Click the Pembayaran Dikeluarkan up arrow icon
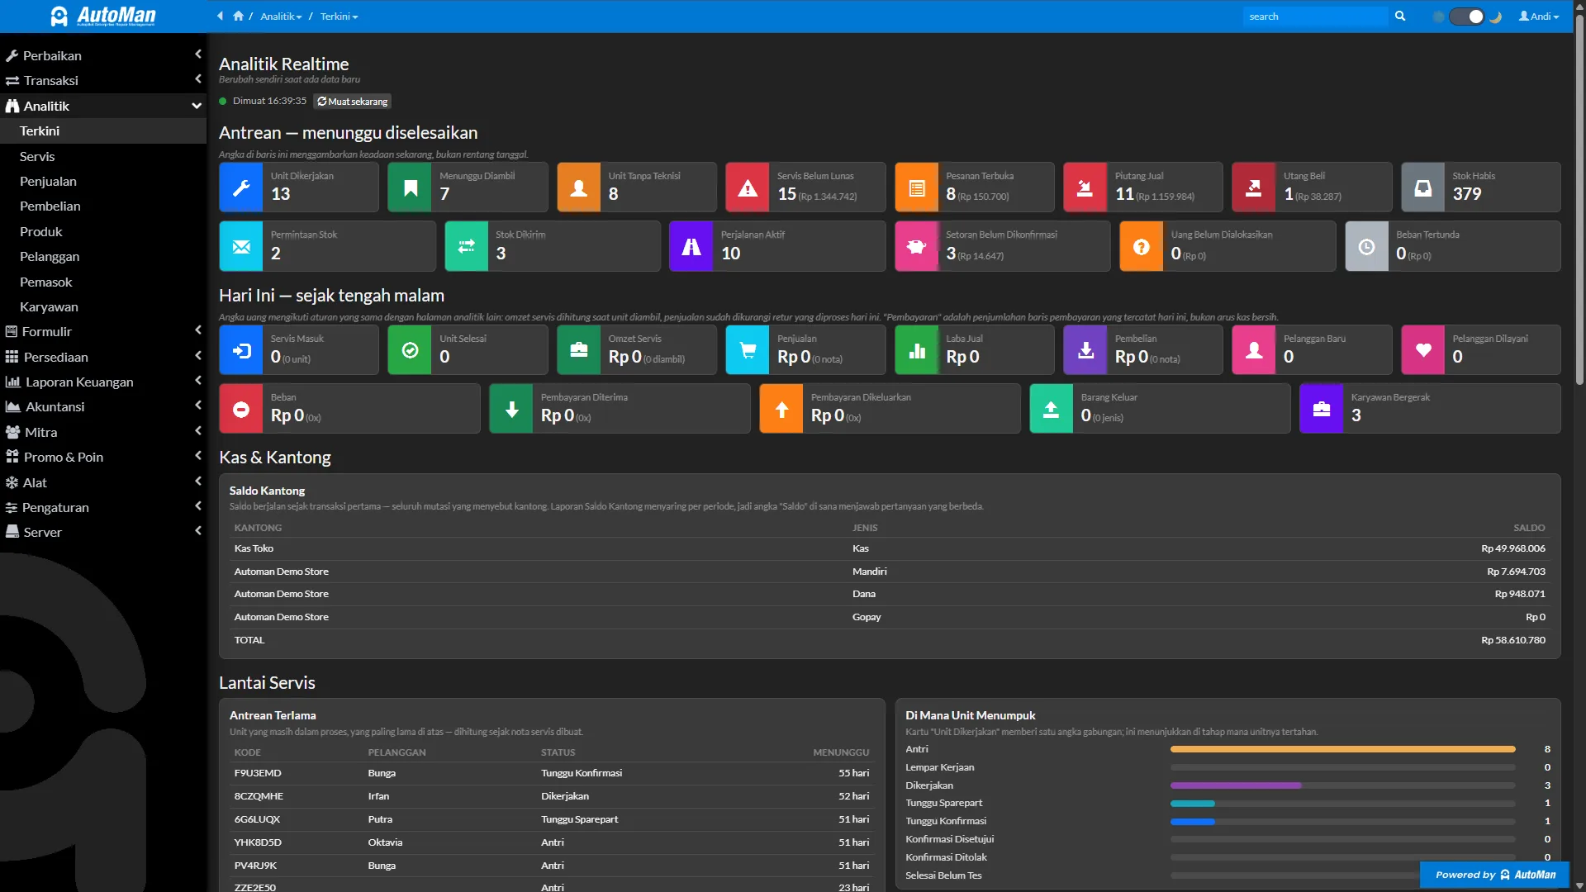The image size is (1586, 892). [x=781, y=409]
